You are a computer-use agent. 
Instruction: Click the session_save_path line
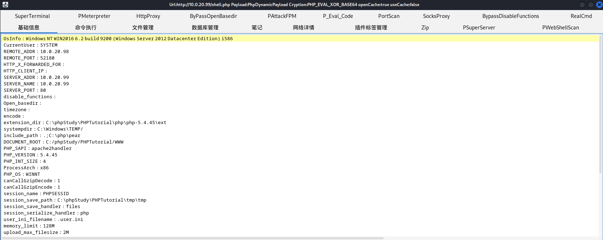tap(75, 200)
